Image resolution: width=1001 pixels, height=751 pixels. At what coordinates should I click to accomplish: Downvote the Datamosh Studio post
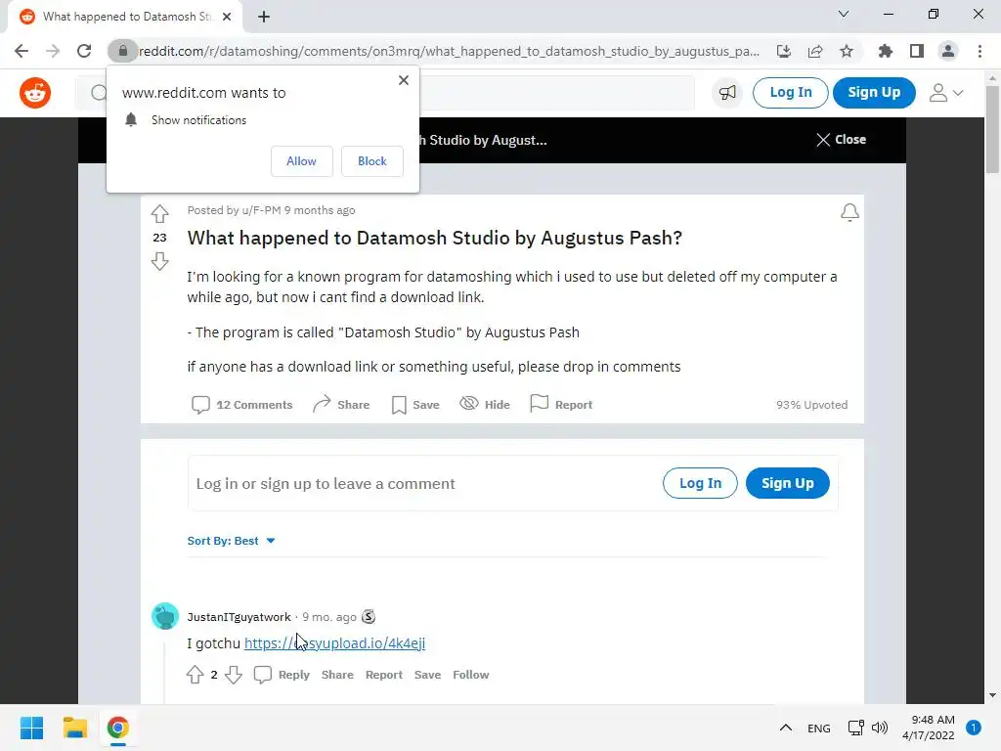pyautogui.click(x=159, y=261)
